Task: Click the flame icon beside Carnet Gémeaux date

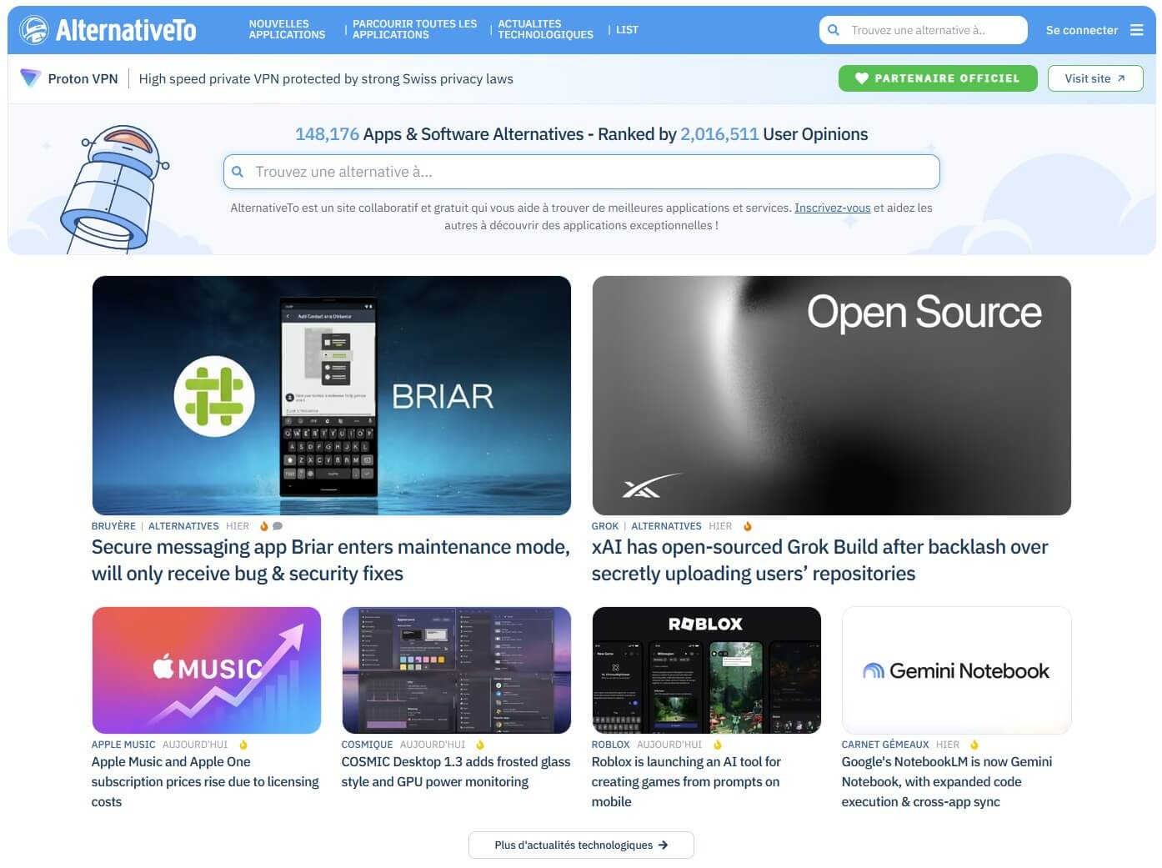Action: (x=974, y=745)
